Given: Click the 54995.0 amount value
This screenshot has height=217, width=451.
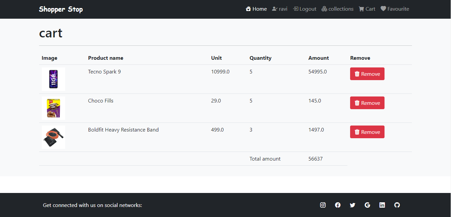Looking at the screenshot, I should [317, 71].
